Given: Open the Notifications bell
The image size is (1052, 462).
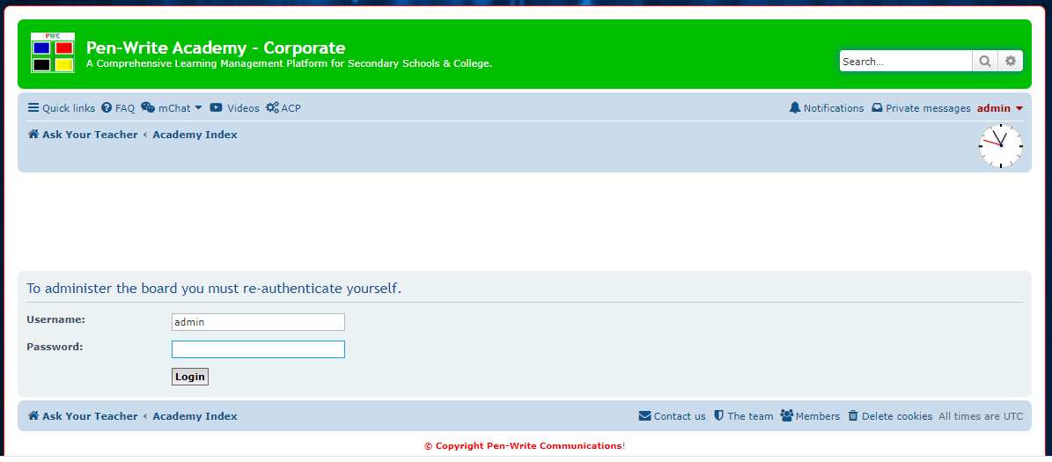Looking at the screenshot, I should click(x=826, y=108).
